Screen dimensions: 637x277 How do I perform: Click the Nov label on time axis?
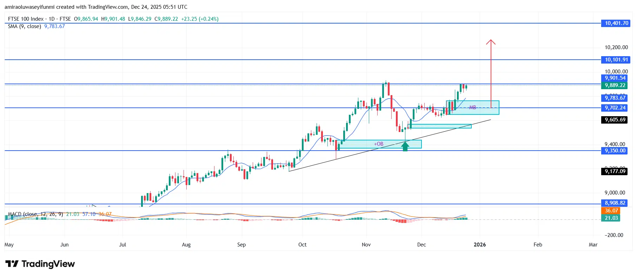point(366,245)
